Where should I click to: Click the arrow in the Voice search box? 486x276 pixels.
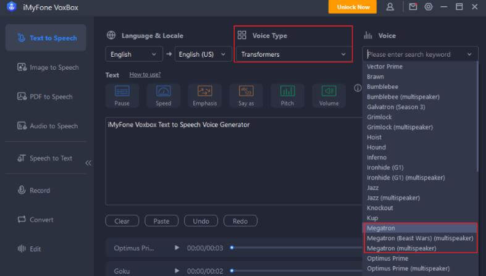pyautogui.click(x=469, y=54)
